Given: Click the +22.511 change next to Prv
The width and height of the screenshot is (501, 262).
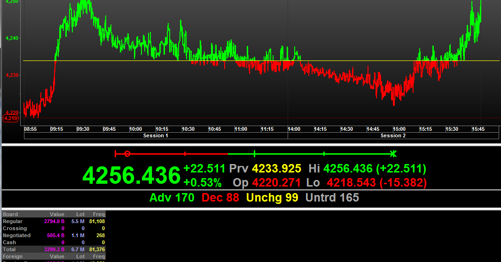Looking at the screenshot, I should [204, 168].
